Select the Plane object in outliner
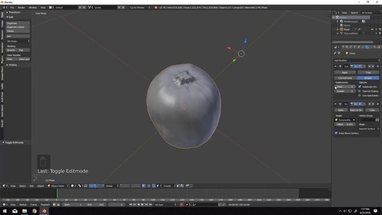 pyautogui.click(x=347, y=29)
